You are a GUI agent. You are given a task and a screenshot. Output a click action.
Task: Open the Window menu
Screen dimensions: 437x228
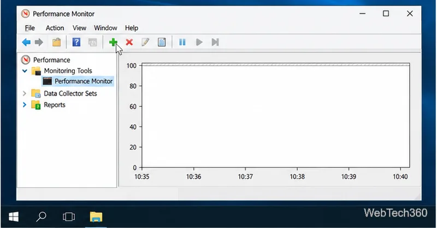click(105, 28)
